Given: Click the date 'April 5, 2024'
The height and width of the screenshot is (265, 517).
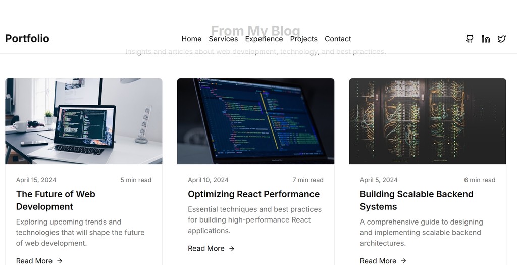Looking at the screenshot, I should [379, 180].
